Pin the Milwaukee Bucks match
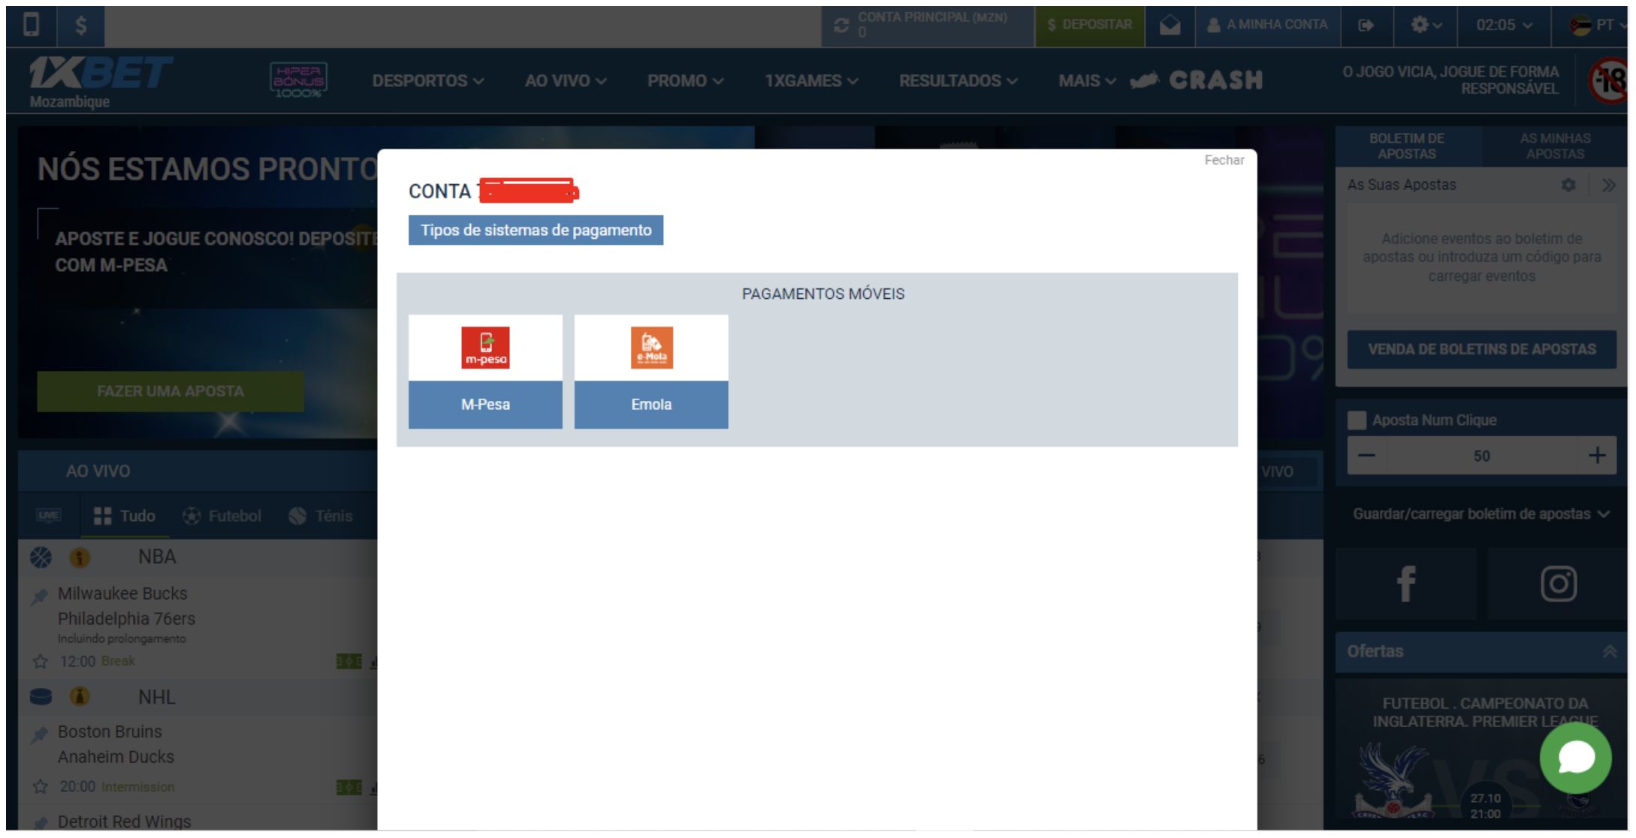The image size is (1636, 838). coord(40,596)
